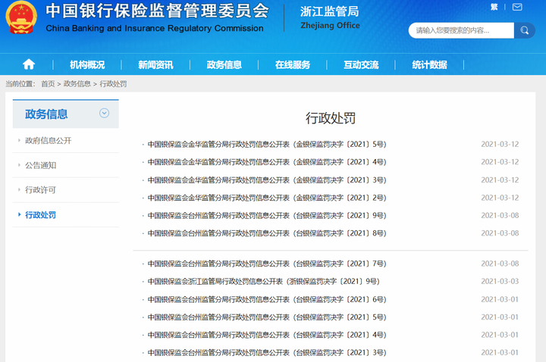Click the search magnifier button
The image size is (546, 362).
tap(525, 31)
